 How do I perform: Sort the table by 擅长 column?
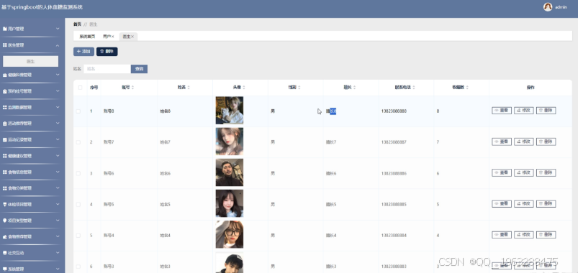355,88
